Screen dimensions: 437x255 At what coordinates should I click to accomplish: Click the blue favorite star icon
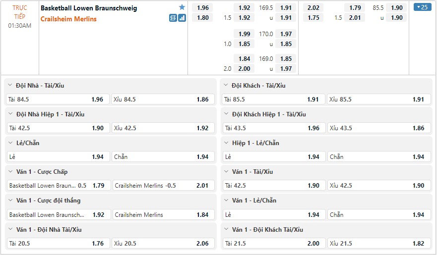tap(182, 7)
